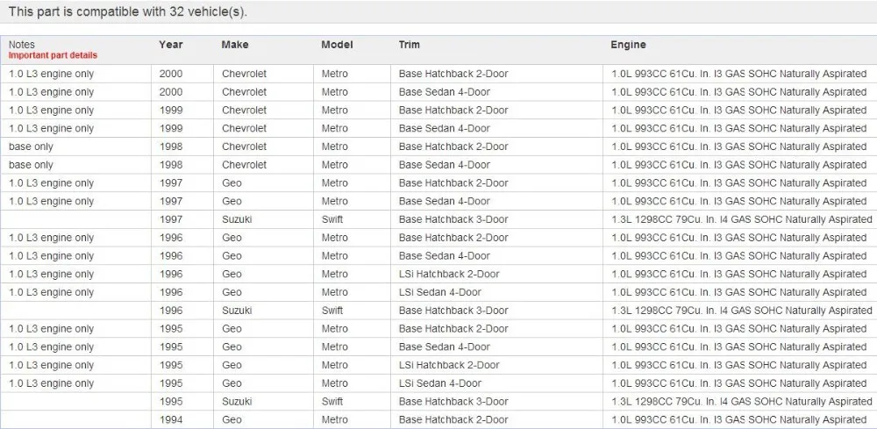Click the 1999 Chevrolet Base Sedan 4-Door row
The width and height of the screenshot is (877, 429).
[x=438, y=128]
